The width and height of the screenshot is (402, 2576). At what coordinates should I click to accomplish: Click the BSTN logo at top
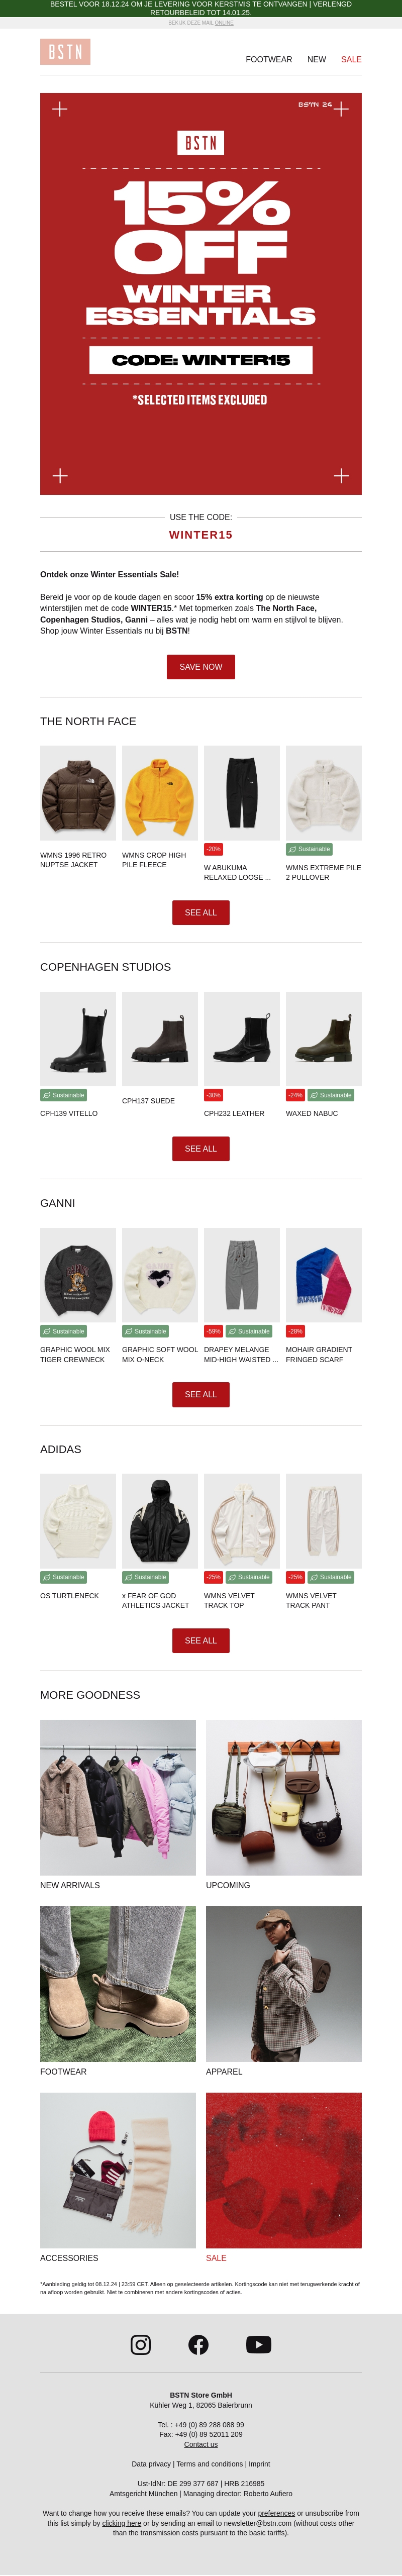[65, 52]
